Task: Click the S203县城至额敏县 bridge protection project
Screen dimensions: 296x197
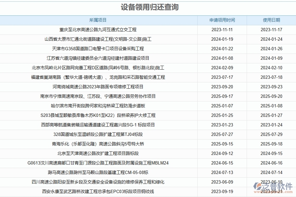Action: [99, 115]
